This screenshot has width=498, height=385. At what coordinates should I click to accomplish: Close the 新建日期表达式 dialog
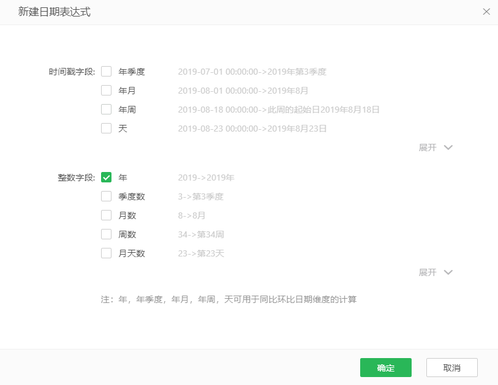pyautogui.click(x=486, y=12)
